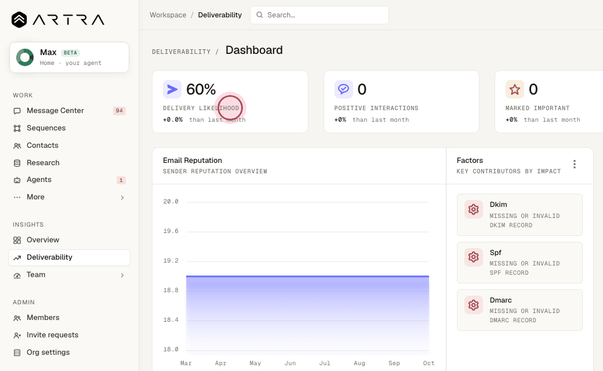Viewport: 603px width, 371px height.
Task: Open Invite requests page
Action: click(x=69, y=335)
